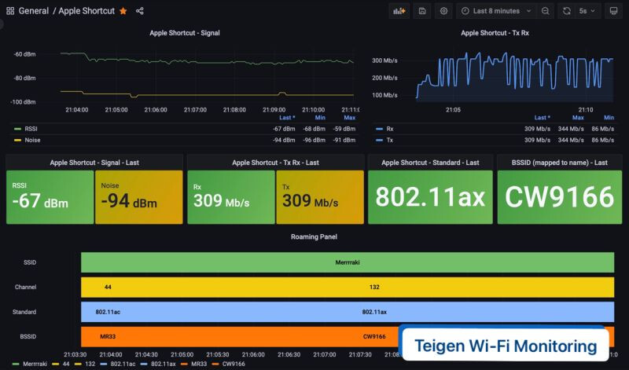Sort the Signal legend by the Max column

349,118
